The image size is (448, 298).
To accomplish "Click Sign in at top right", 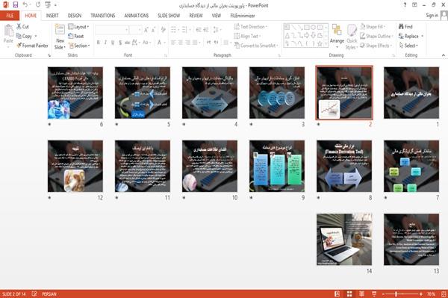I will (432, 16).
